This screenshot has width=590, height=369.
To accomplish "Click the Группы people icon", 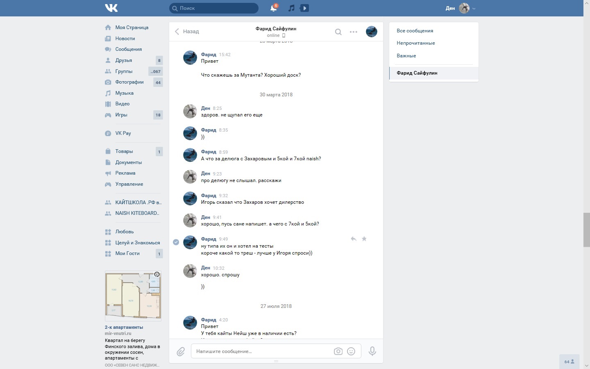I will click(x=108, y=71).
